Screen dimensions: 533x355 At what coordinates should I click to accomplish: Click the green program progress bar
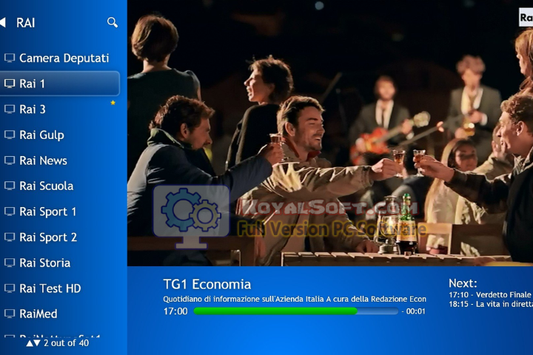tap(295, 311)
